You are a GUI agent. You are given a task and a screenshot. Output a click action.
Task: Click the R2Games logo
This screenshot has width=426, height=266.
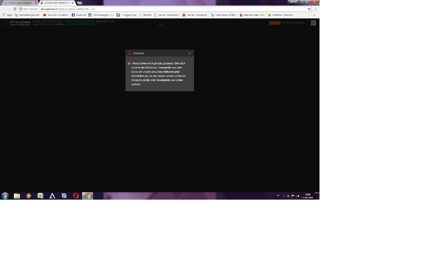pyautogui.click(x=17, y=23)
